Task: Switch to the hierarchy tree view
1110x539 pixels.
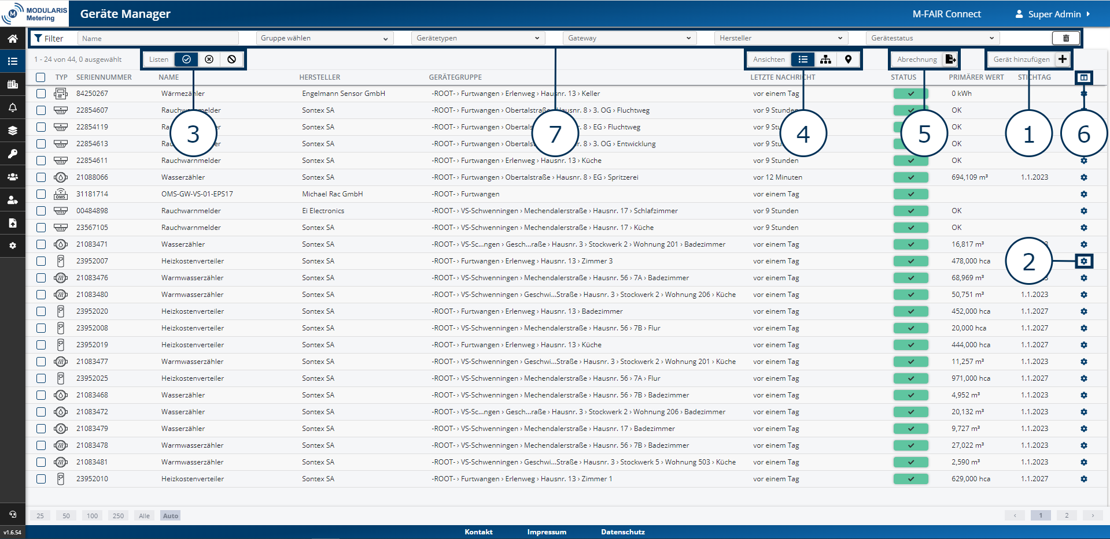Action: [825, 60]
